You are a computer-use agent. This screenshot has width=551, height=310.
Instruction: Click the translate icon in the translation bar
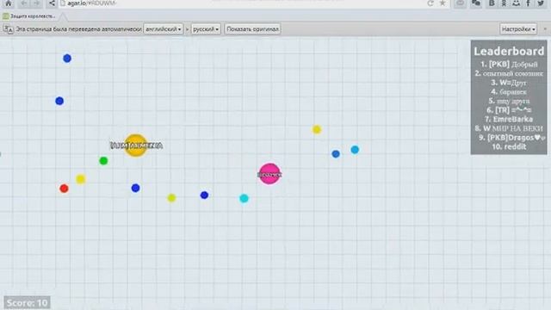click(x=9, y=29)
